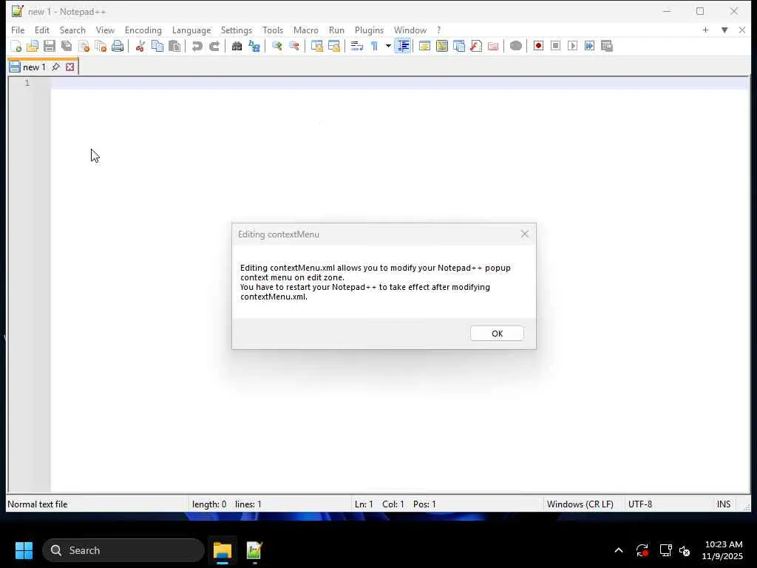Click the Cut scissors icon
This screenshot has width=757, height=568.
click(x=140, y=46)
